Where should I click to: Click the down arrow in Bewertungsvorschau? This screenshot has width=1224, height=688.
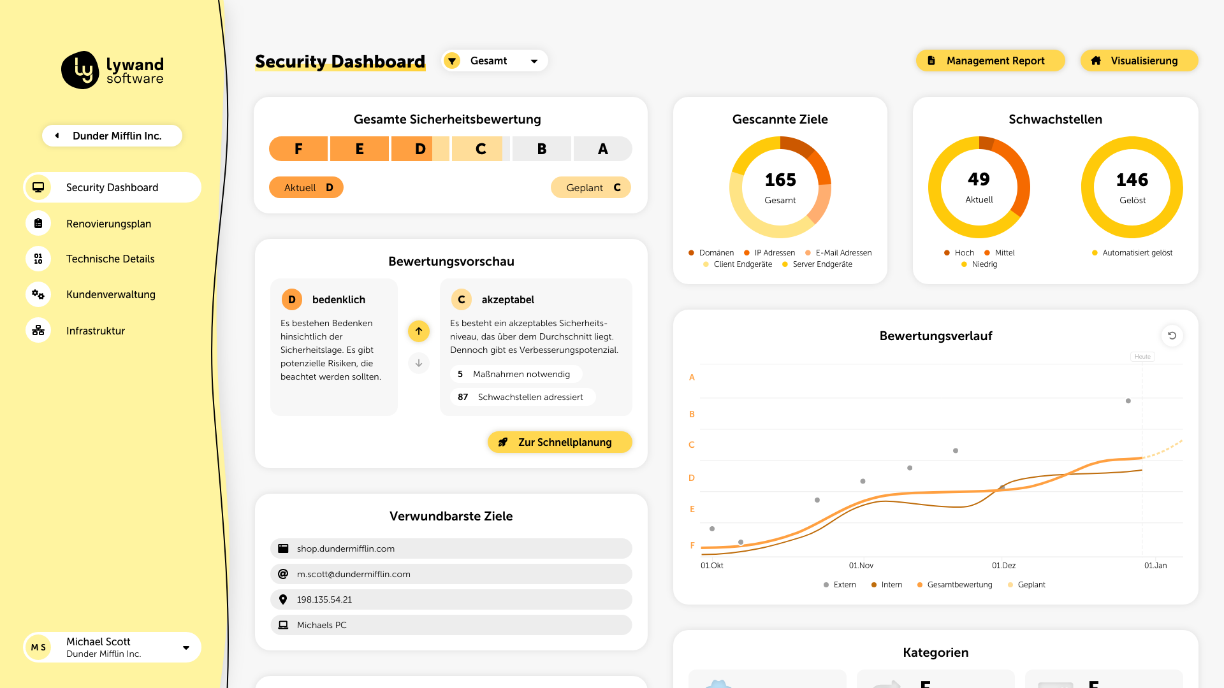[419, 363]
